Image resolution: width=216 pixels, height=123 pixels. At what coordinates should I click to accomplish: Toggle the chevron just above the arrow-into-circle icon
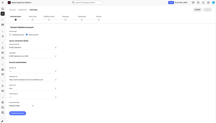click(x=3, y=31)
